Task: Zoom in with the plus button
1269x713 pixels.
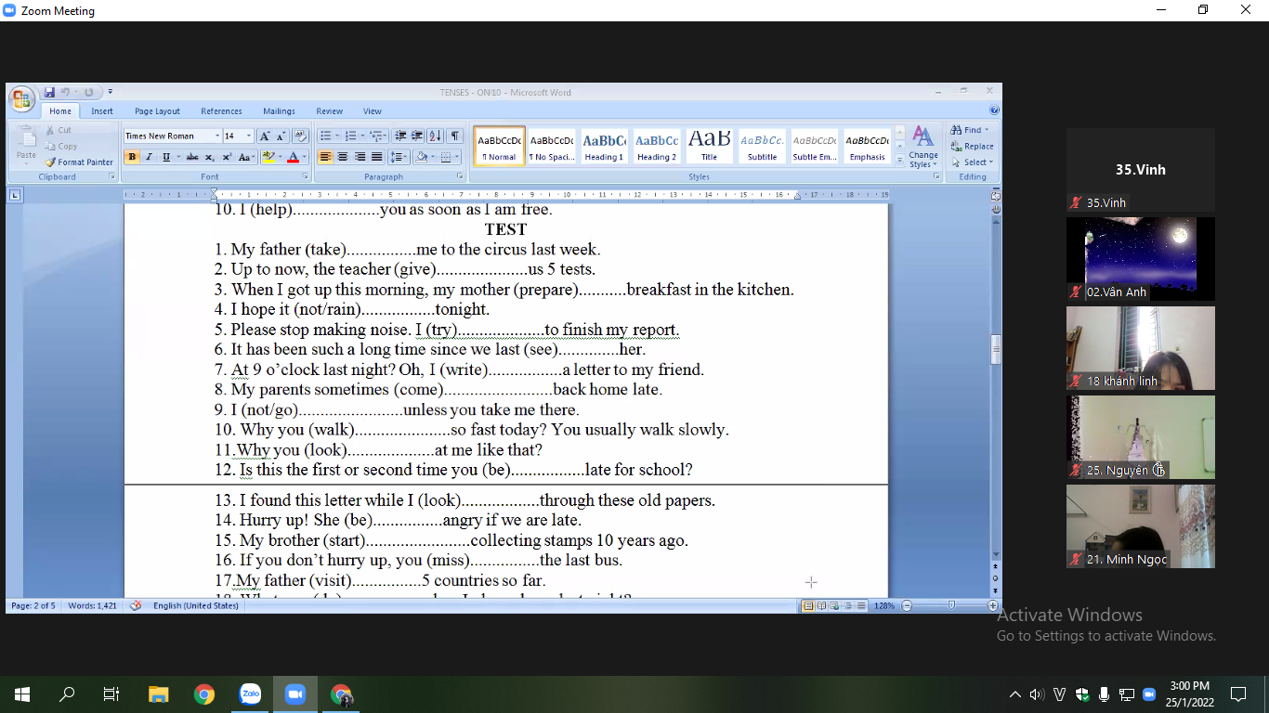Action: [992, 605]
